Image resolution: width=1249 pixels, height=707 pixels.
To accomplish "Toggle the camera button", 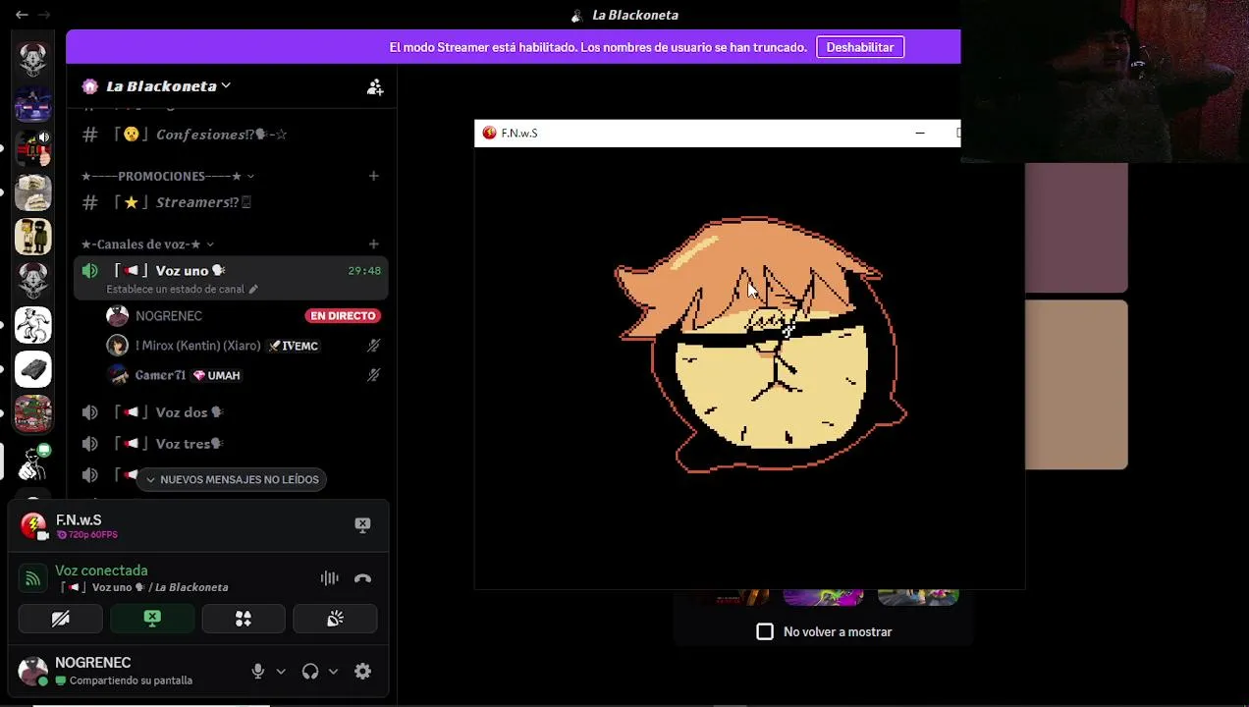I will point(60,619).
